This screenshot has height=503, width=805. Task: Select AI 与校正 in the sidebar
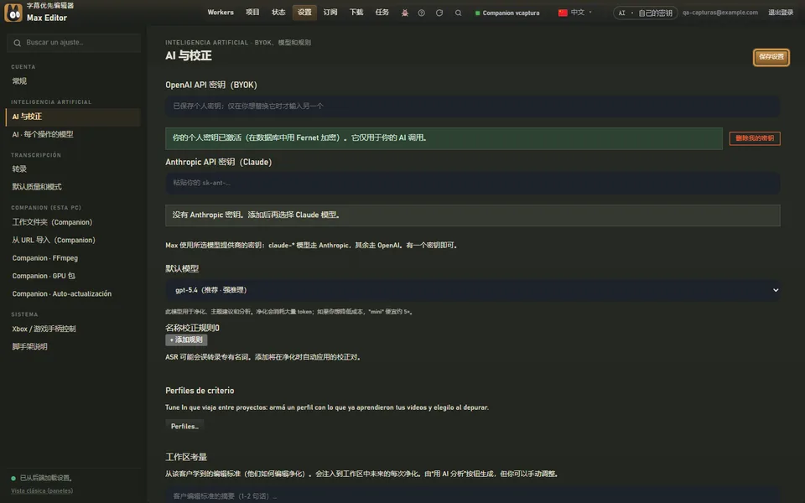click(x=74, y=117)
